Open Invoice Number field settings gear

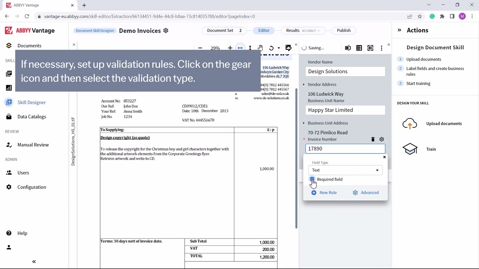pyautogui.click(x=382, y=139)
